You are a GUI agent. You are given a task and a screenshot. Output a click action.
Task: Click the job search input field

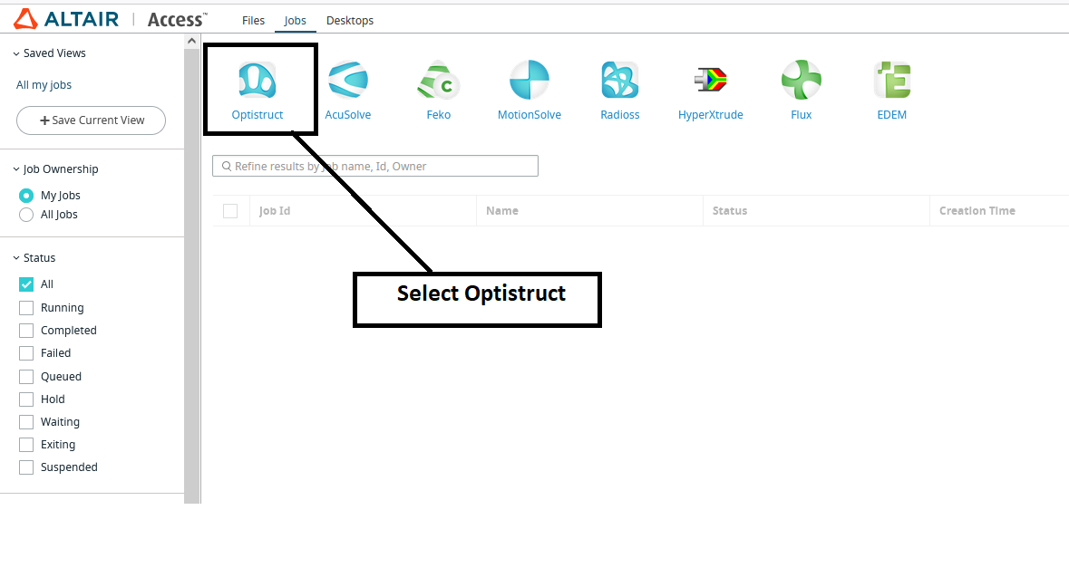[374, 166]
